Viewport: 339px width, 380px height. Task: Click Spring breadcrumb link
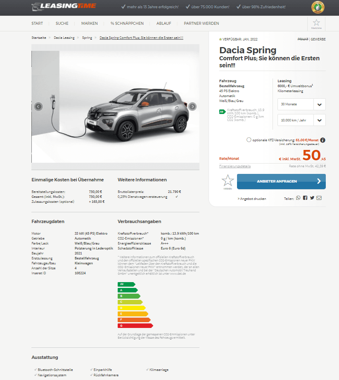(87, 38)
